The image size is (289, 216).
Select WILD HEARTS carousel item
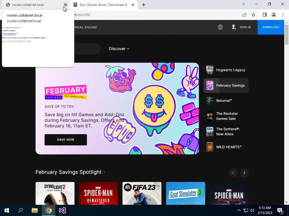[x=226, y=147]
